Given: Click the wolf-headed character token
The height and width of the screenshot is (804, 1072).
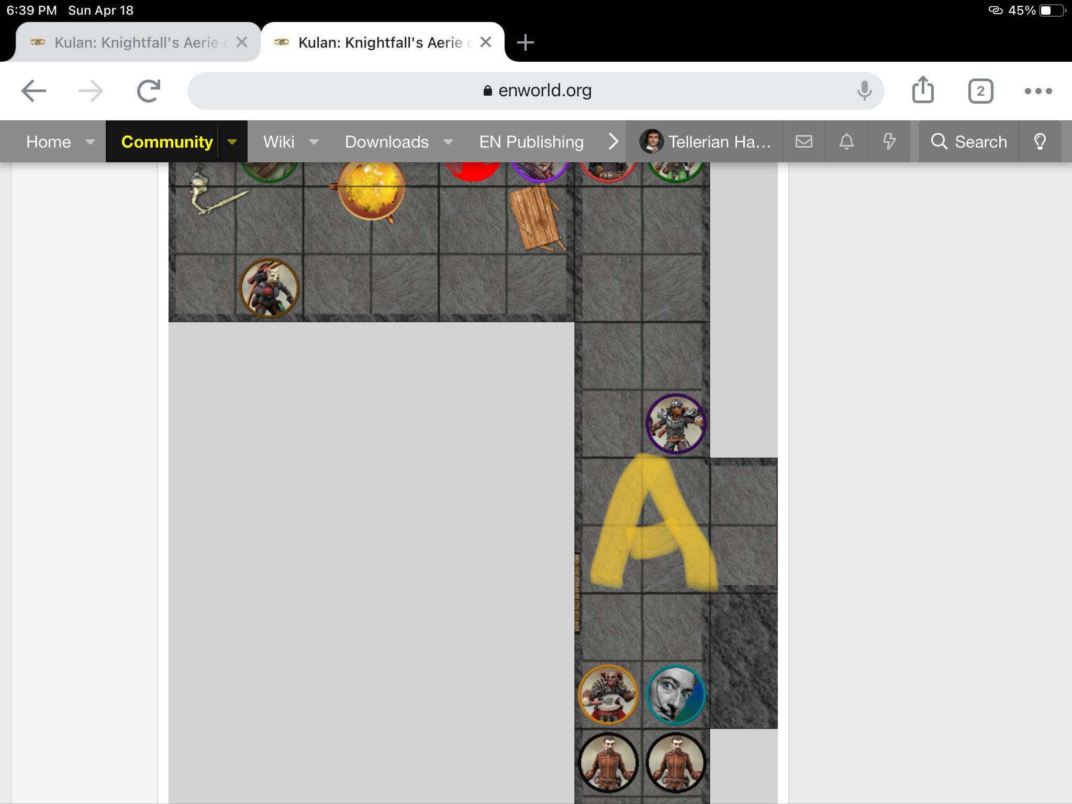Looking at the screenshot, I should coord(269,288).
